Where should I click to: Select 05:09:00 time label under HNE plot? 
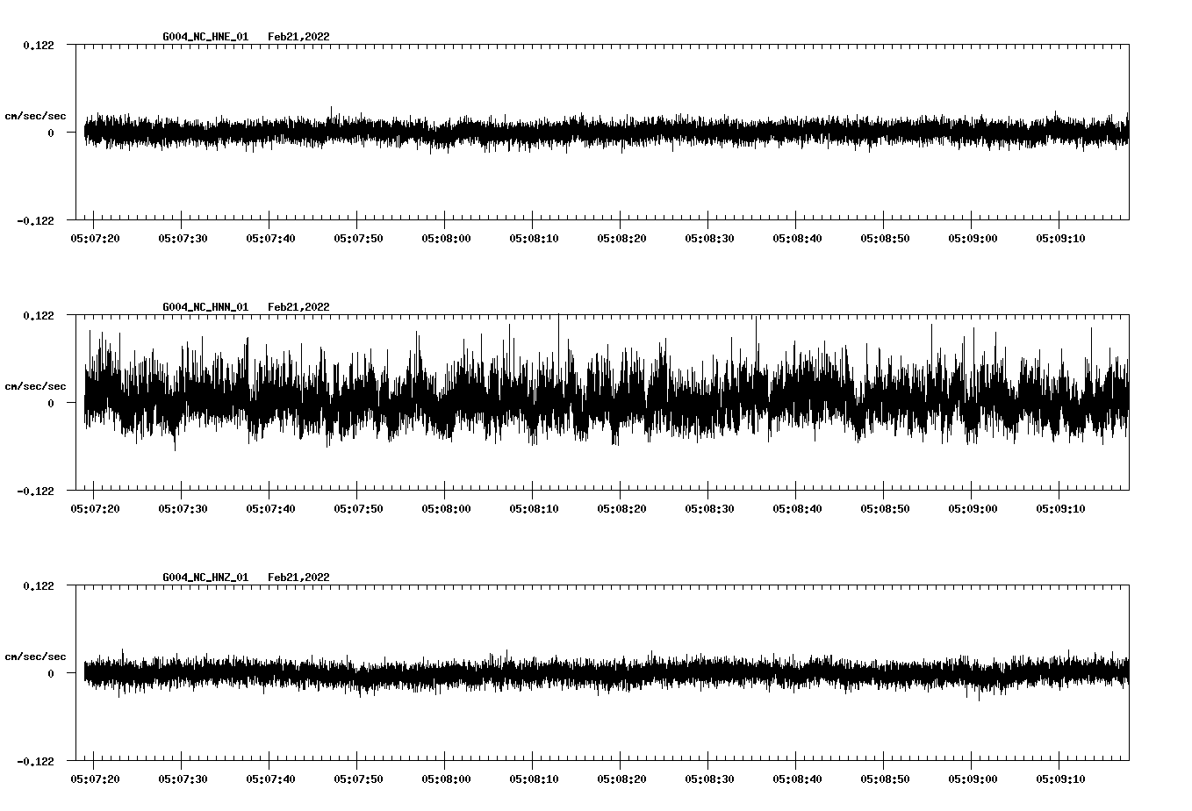[973, 238]
